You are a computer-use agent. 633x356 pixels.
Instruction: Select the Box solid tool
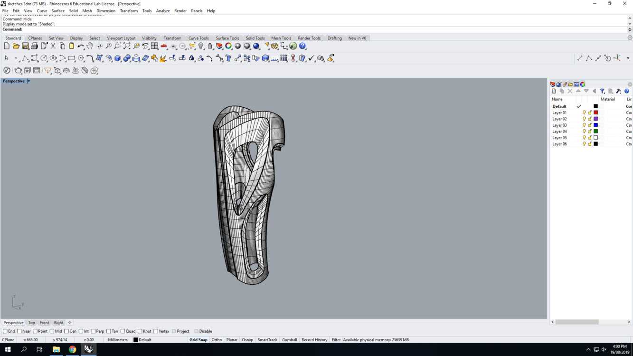(118, 58)
